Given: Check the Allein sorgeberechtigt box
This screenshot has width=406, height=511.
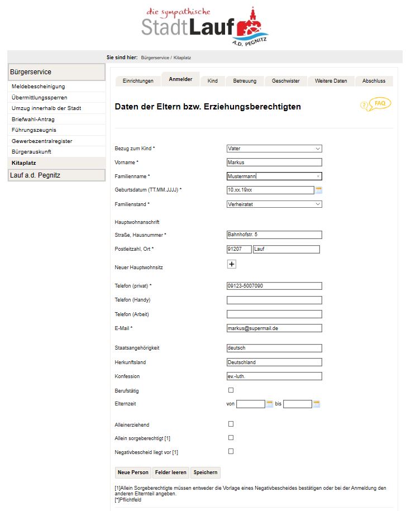Looking at the screenshot, I should [x=231, y=438].
